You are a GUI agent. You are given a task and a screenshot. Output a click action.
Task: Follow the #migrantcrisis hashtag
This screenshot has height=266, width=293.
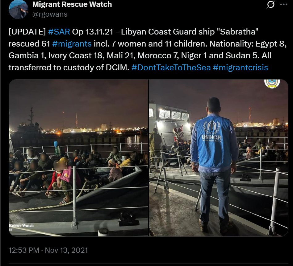pyautogui.click(x=240, y=68)
